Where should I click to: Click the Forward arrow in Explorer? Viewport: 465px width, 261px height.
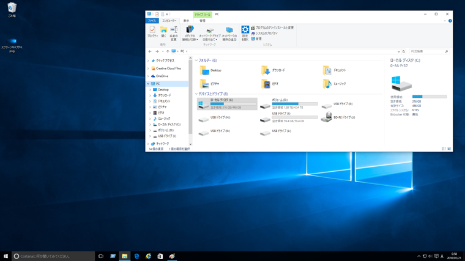pos(157,51)
